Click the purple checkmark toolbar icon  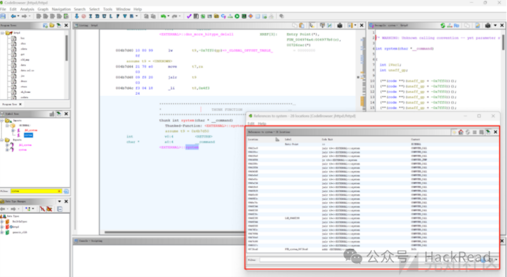tap(189, 16)
